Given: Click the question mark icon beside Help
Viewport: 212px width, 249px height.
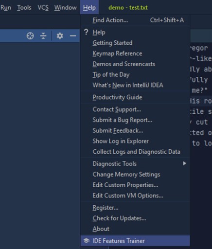Looking at the screenshot, I should tap(86, 32).
